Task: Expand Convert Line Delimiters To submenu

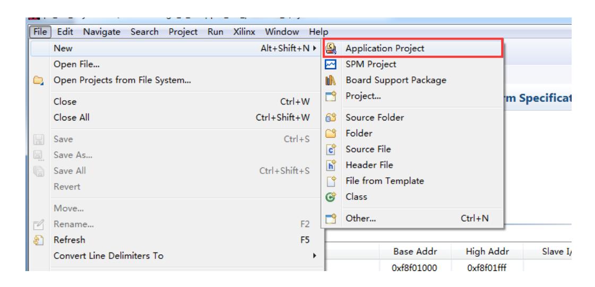Action: coord(315,256)
